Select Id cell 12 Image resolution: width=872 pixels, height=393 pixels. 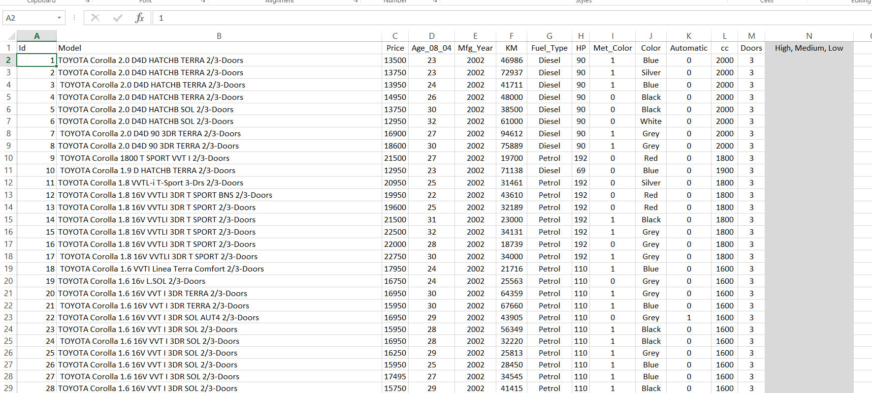coord(37,195)
